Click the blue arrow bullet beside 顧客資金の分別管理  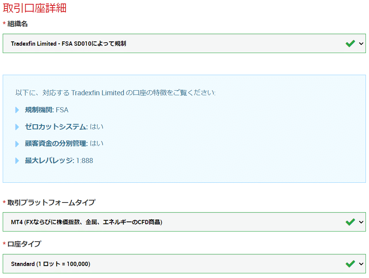point(17,144)
